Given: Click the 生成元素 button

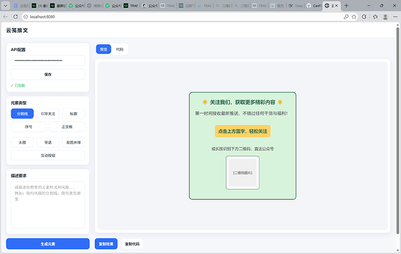Looking at the screenshot, I should click(48, 244).
